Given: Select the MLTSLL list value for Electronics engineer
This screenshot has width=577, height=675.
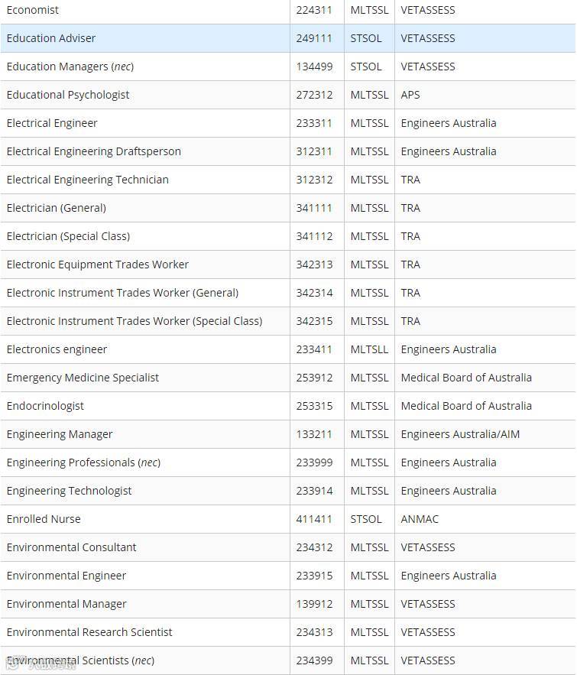Looking at the screenshot, I should click(x=369, y=349).
